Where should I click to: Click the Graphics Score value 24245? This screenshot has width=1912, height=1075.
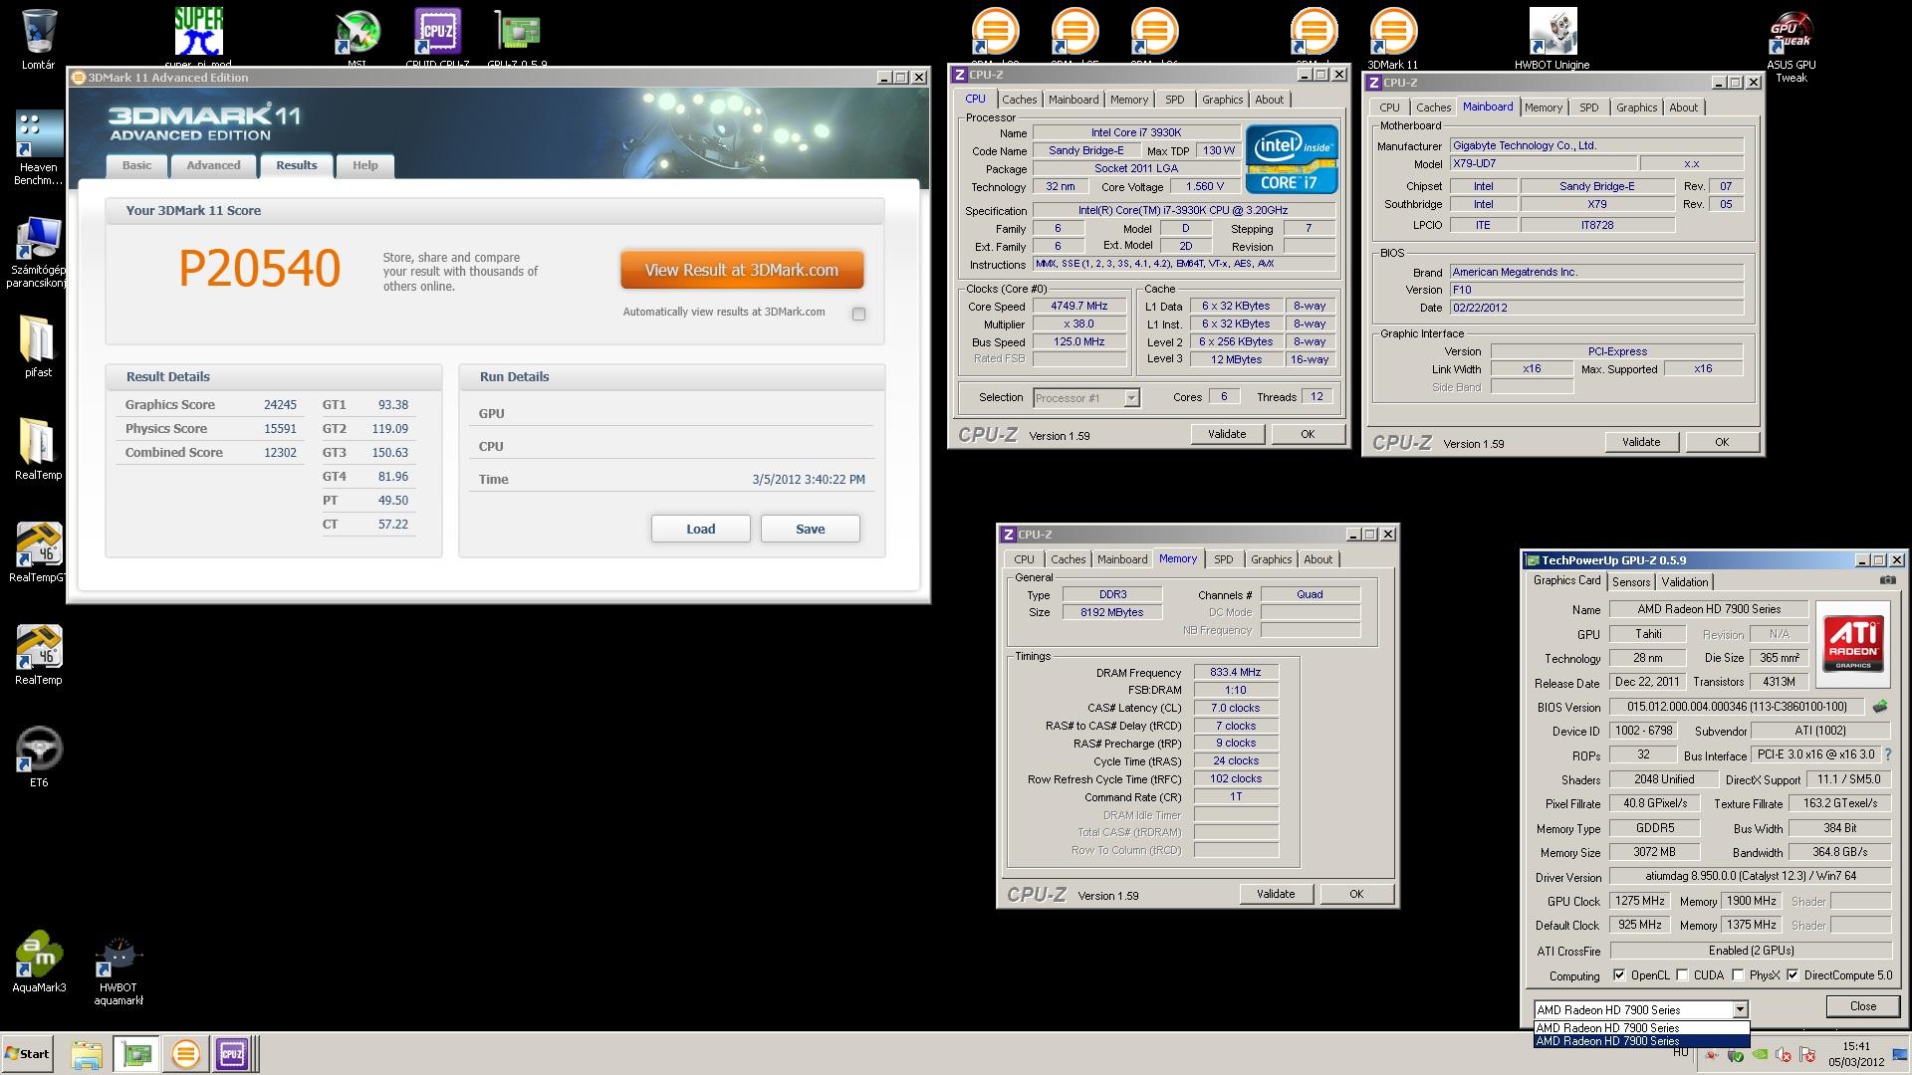(x=280, y=405)
